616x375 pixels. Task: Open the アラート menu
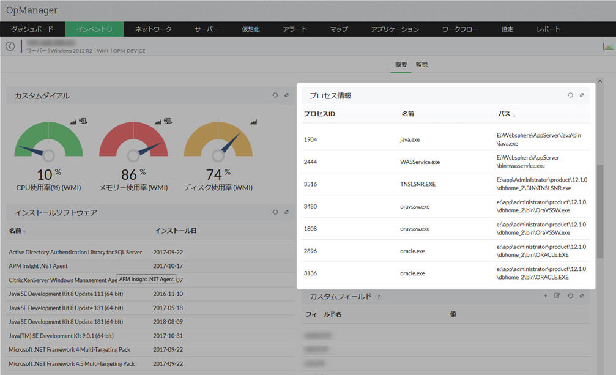click(295, 29)
